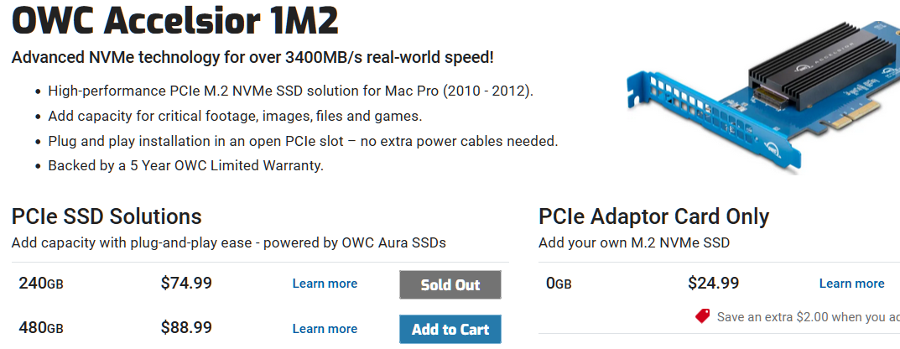Open Learn more for the 240GB option

(325, 284)
